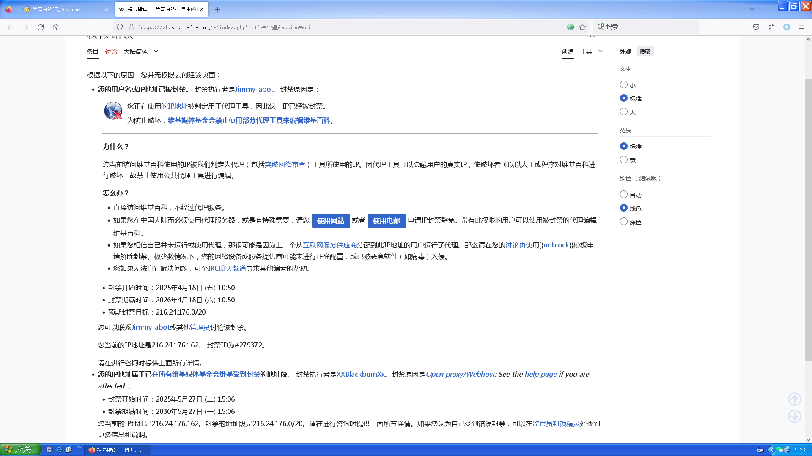Select the 宽 width radio

tap(623, 160)
